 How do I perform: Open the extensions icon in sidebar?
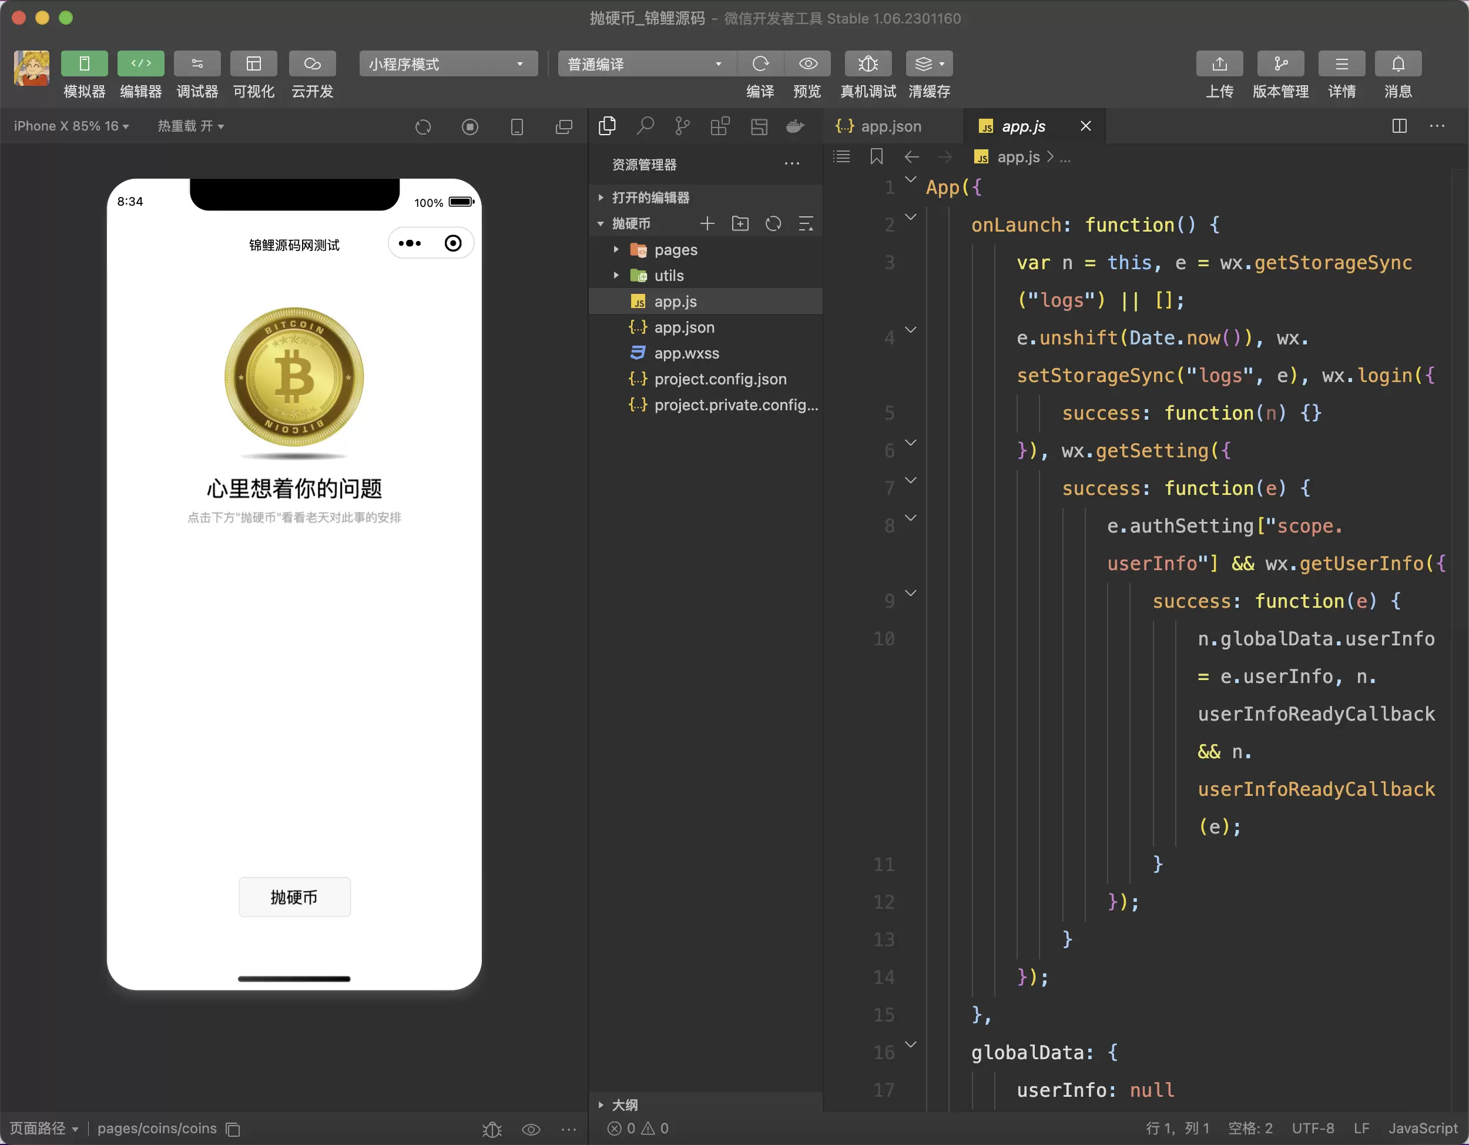pos(720,126)
